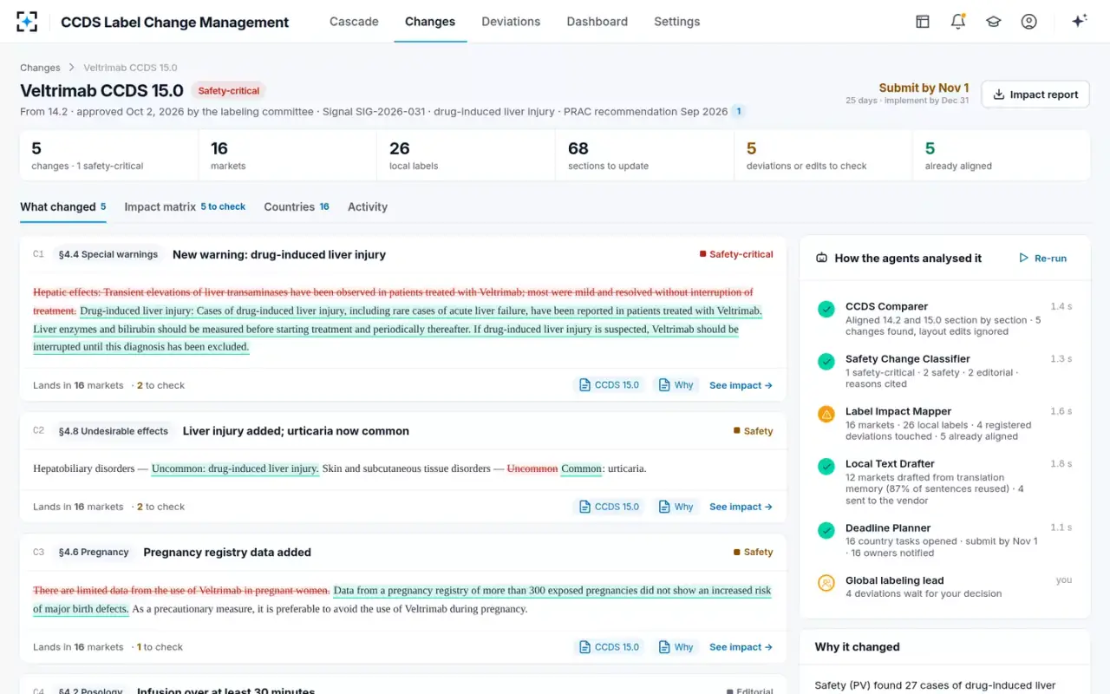Open CCDS 15.0 document for liver injury warning
The width and height of the screenshot is (1110, 694).
tap(610, 385)
